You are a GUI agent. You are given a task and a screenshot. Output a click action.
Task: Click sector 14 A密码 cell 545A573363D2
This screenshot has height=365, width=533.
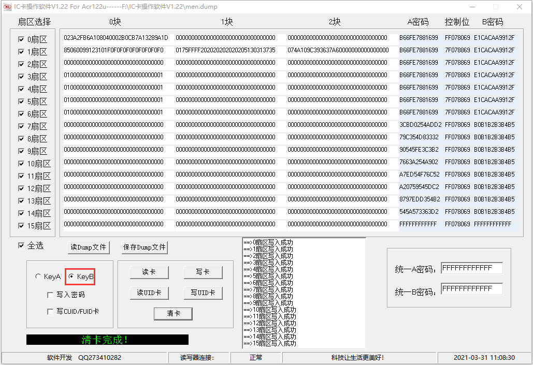[x=419, y=212]
